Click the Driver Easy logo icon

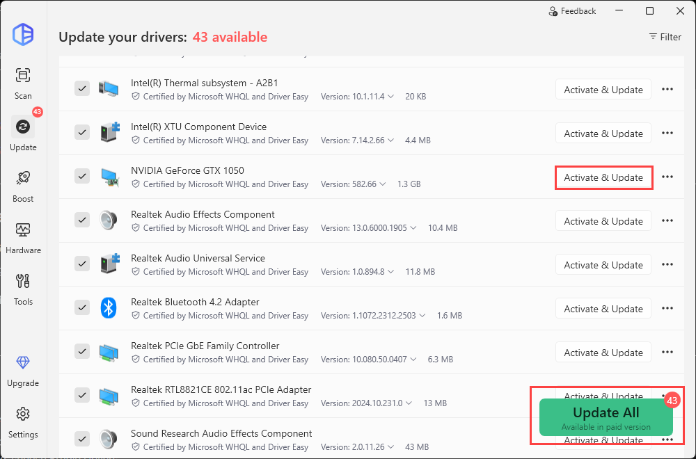tap(23, 33)
